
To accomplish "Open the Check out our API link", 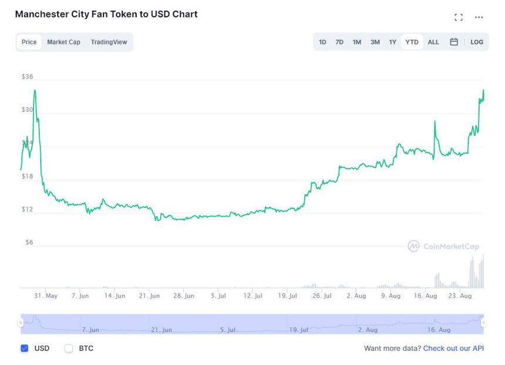I will [453, 349].
